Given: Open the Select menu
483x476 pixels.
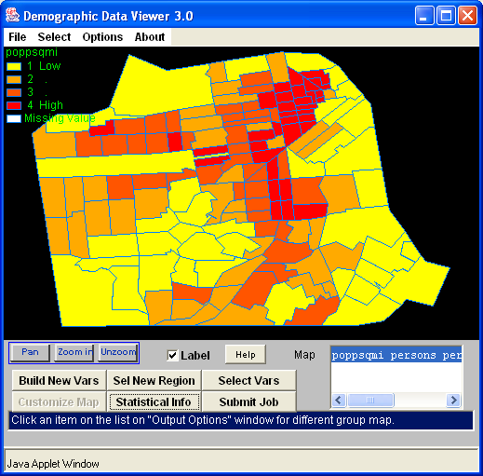Looking at the screenshot, I should [x=54, y=37].
